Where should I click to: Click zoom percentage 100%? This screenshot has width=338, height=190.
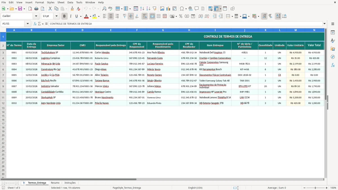point(333,188)
